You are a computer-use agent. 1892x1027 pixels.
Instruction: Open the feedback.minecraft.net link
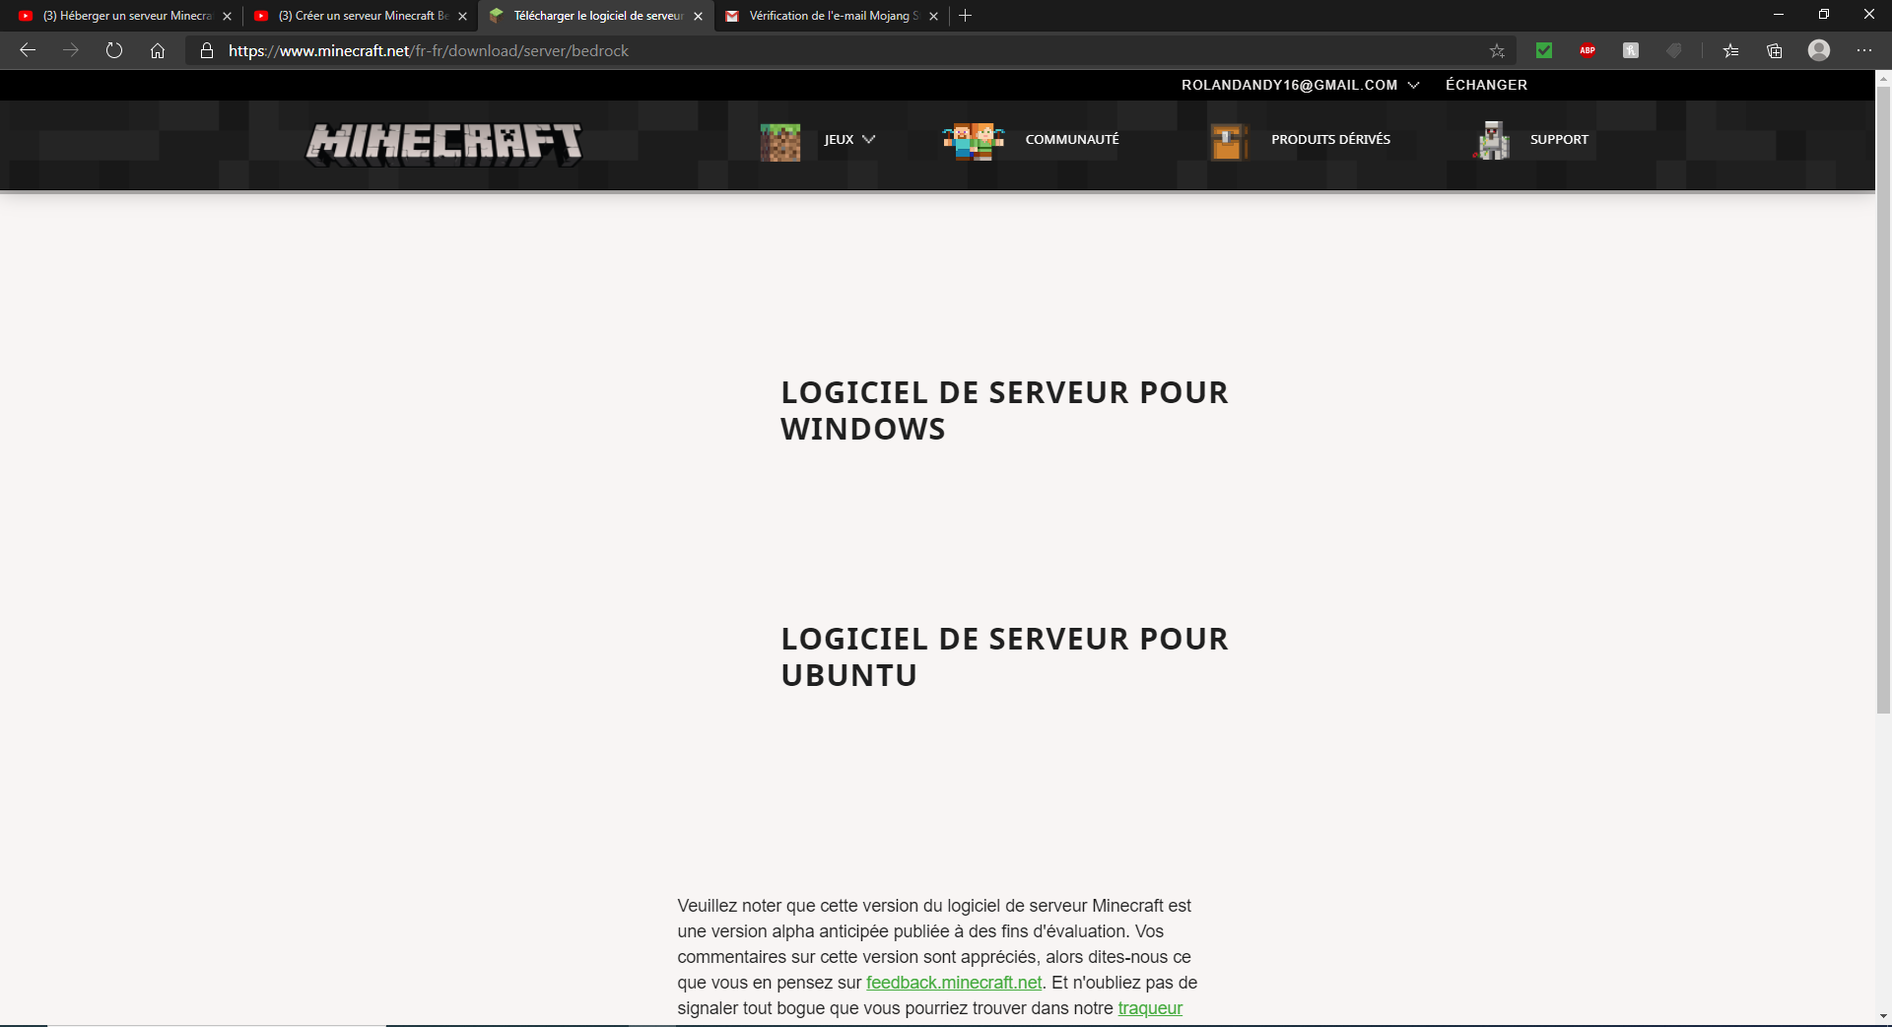click(x=954, y=983)
